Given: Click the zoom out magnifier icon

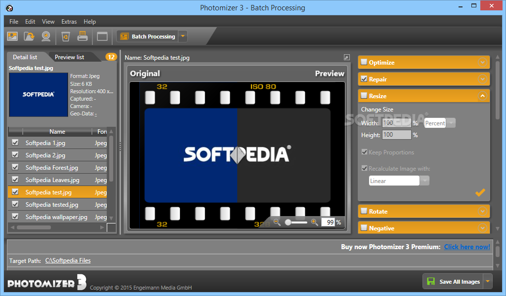Looking at the screenshot, I should tap(277, 222).
